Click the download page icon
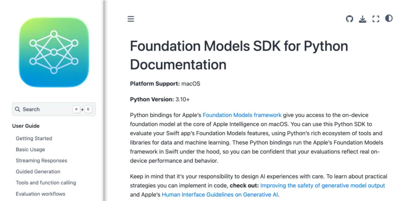 click(x=362, y=19)
